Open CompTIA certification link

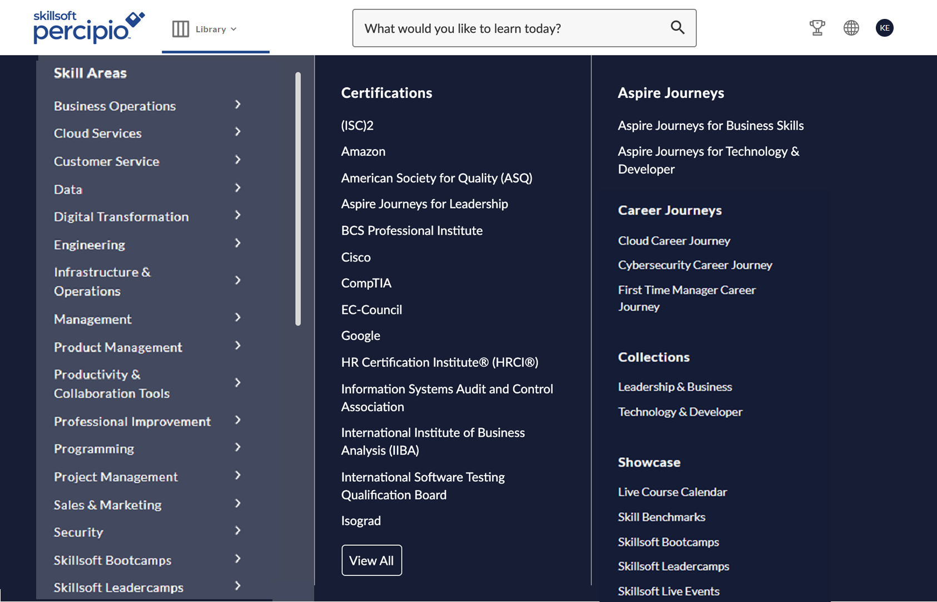[x=366, y=283]
